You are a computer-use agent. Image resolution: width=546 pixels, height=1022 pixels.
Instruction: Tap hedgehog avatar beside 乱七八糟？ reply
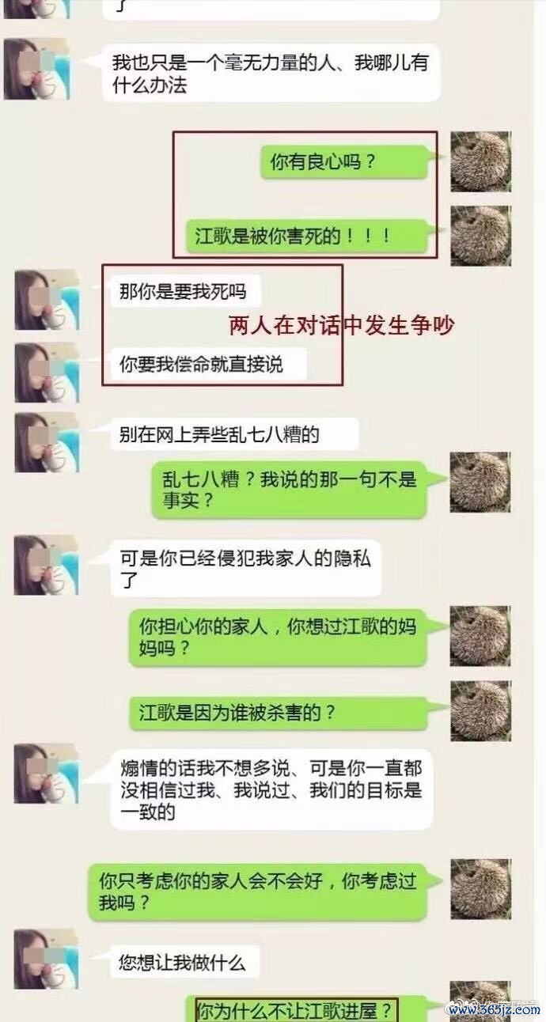click(480, 482)
